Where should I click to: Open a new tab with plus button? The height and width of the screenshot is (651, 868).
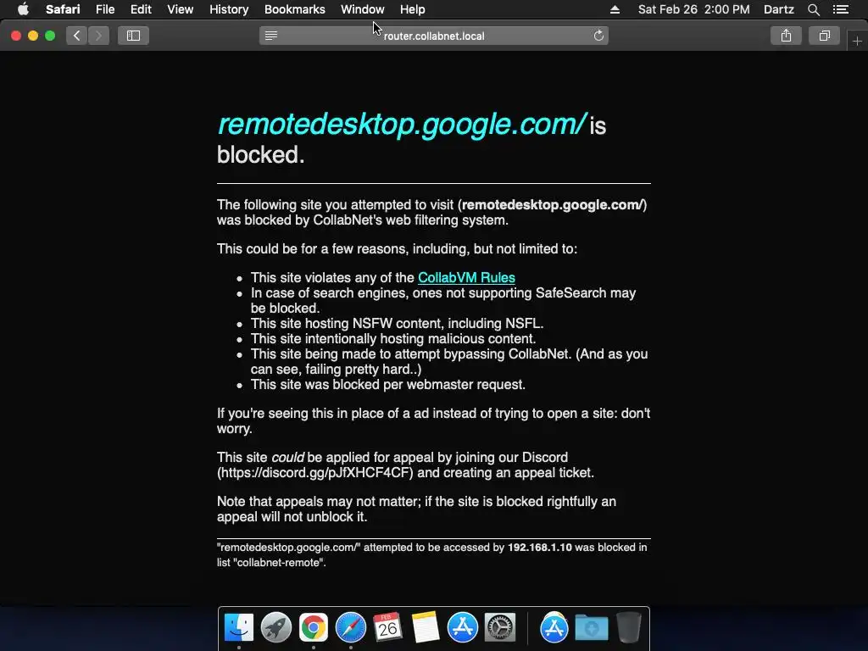click(x=857, y=41)
